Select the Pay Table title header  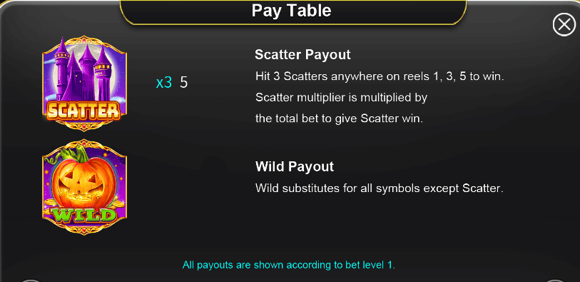(292, 11)
